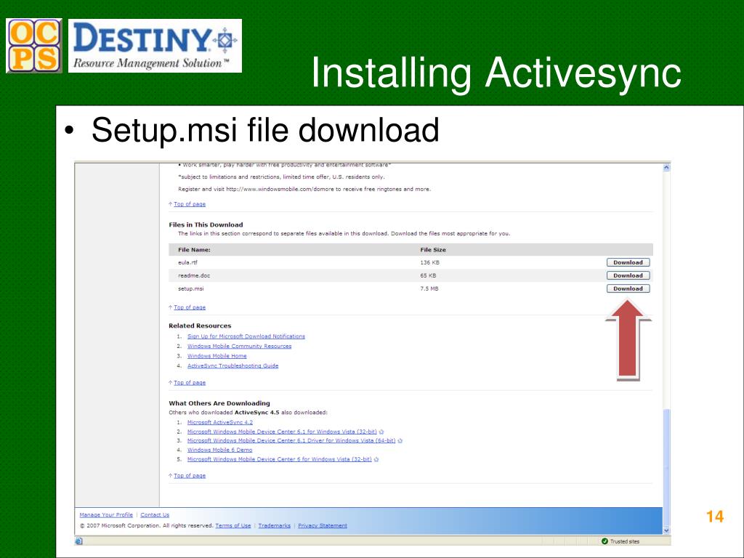Image resolution: width=744 pixels, height=558 pixels.
Task: Click scrollbar down arrow
Action: [x=666, y=531]
